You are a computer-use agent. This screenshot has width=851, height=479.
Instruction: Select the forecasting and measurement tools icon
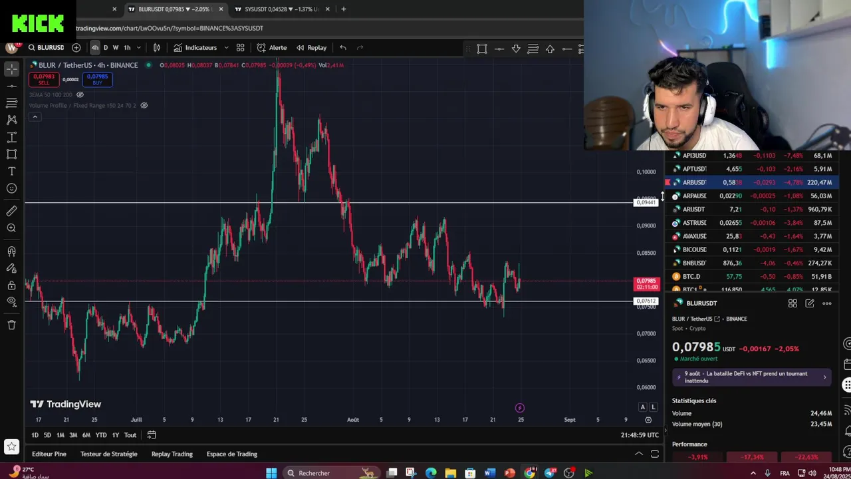point(11,137)
